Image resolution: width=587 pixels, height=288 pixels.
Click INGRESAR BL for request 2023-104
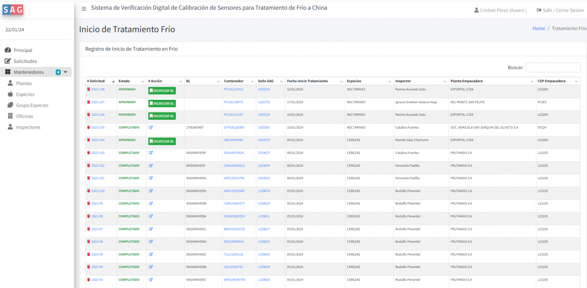pos(162,141)
